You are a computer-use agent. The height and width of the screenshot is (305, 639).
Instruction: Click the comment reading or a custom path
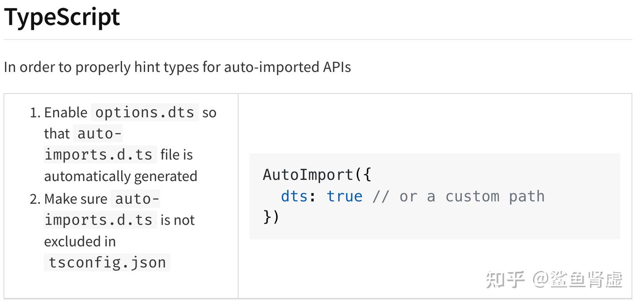point(460,195)
